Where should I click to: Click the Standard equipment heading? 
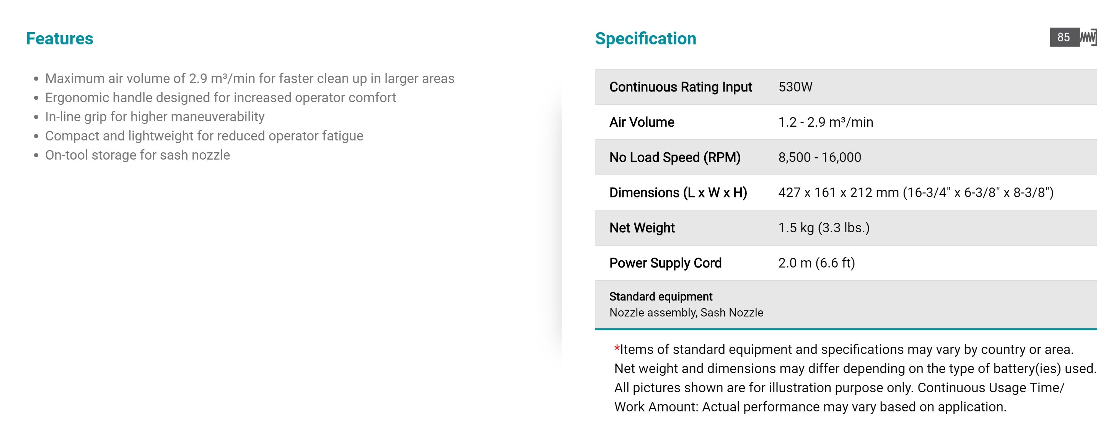pos(660,297)
